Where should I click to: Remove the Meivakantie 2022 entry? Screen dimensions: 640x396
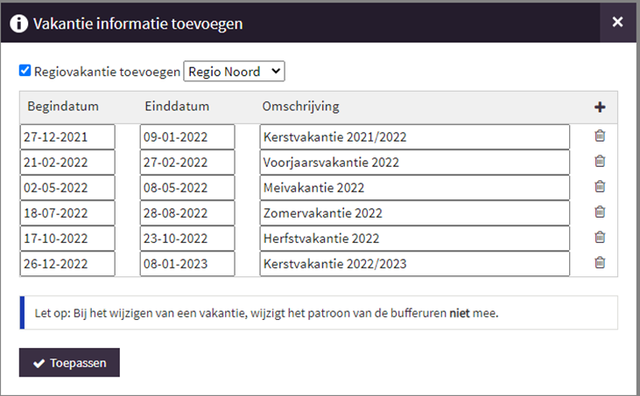coord(600,186)
